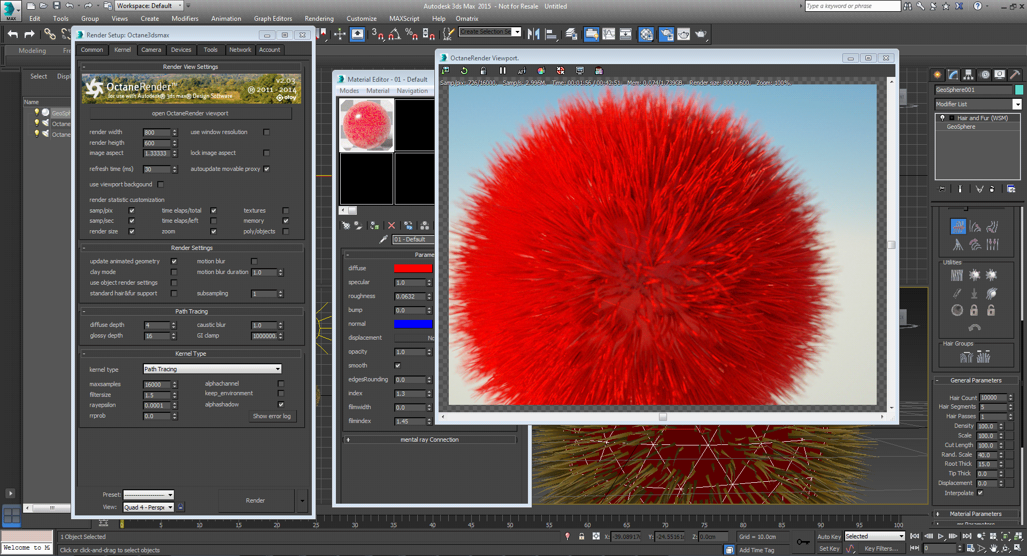Click the lock icon in Octane viewport toolbar
Screen dimensions: 1027x556
[483, 71]
